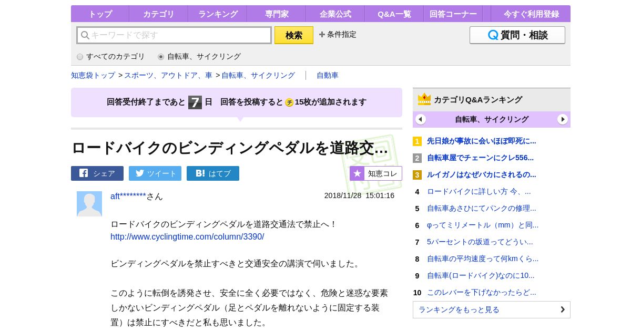
Task: Open the 自動車 category link
Action: (328, 75)
